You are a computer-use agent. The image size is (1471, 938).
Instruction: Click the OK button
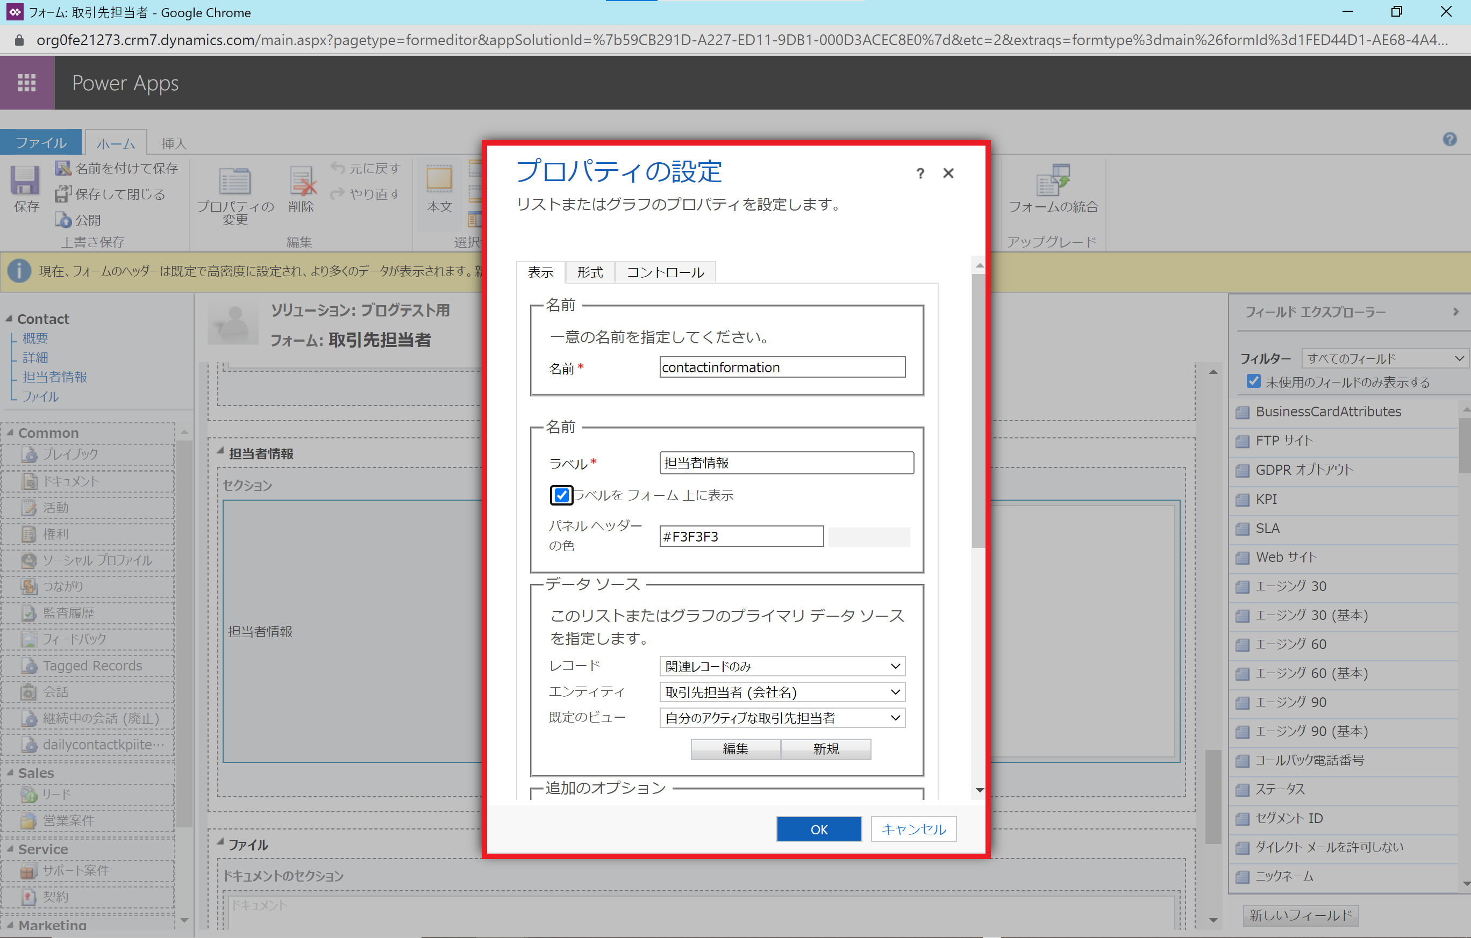click(819, 829)
